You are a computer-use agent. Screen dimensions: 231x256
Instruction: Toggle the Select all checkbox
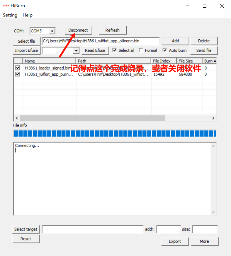pyautogui.click(x=115, y=50)
